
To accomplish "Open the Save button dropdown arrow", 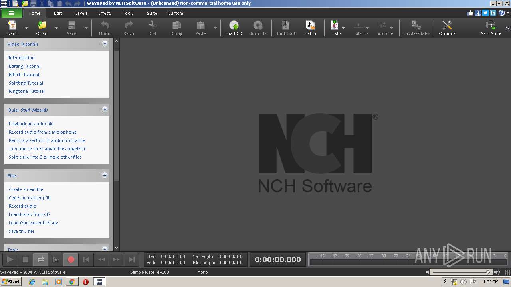I will click(86, 28).
